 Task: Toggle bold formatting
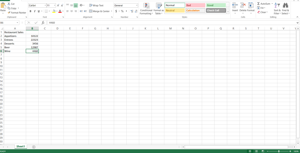click(30, 11)
